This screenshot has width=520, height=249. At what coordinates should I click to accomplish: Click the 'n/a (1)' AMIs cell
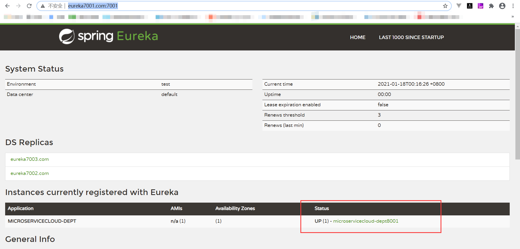point(178,221)
